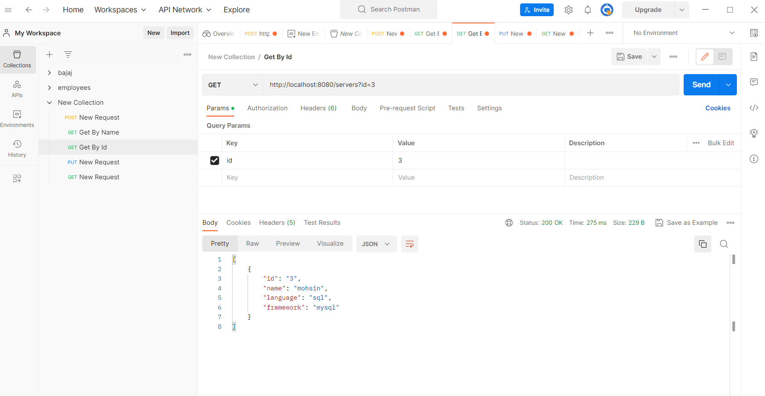
Task: Search within the response body
Action: [x=724, y=244]
